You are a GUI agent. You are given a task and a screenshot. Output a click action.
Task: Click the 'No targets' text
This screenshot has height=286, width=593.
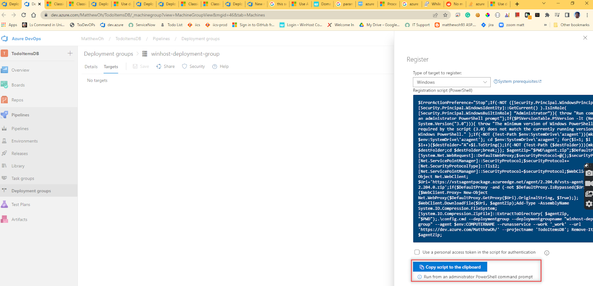(97, 80)
